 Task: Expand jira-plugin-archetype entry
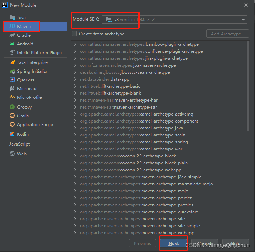tap(75, 58)
